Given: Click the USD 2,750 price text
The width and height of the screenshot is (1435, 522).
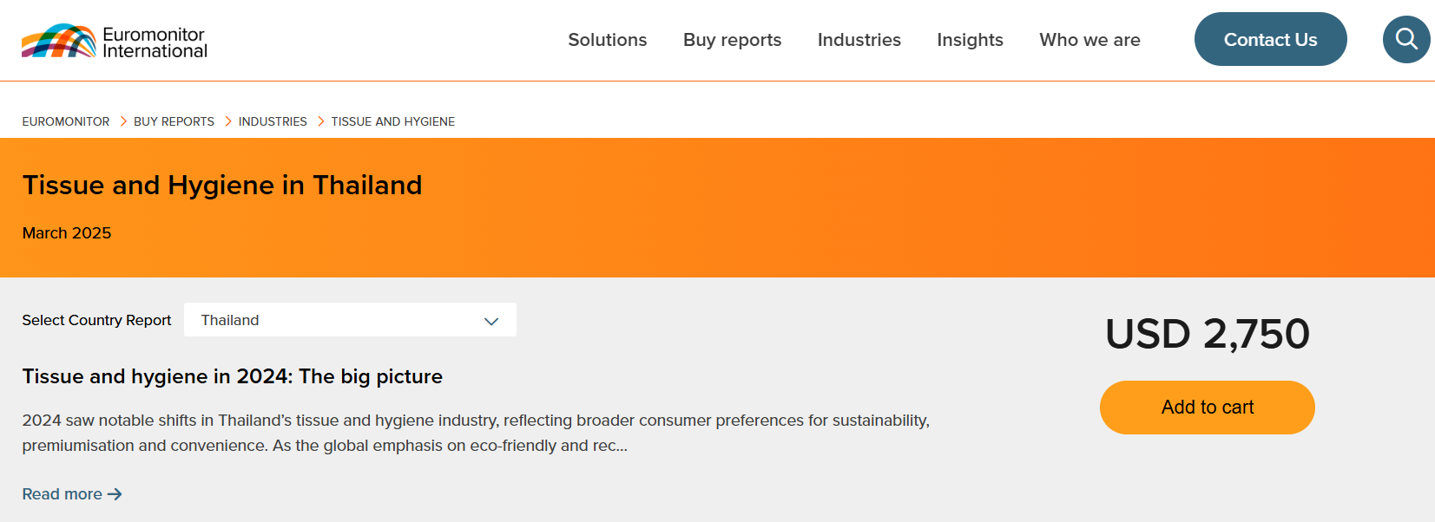Looking at the screenshot, I should 1207,334.
